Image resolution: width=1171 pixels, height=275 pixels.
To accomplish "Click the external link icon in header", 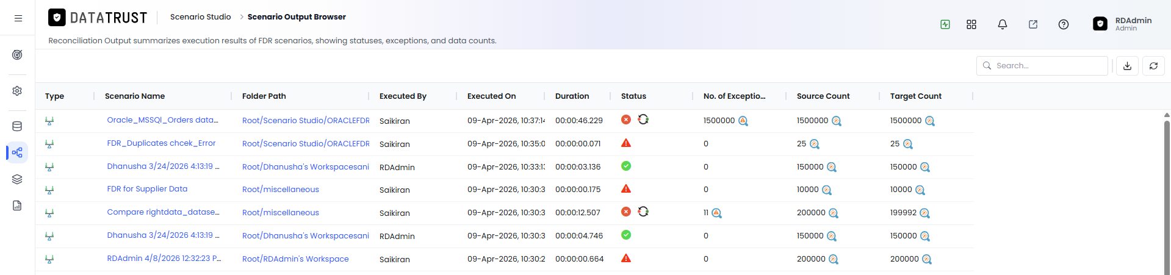I will click(x=1033, y=24).
